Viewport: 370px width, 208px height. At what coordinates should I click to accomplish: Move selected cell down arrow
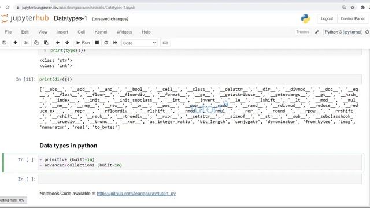pos(67,43)
